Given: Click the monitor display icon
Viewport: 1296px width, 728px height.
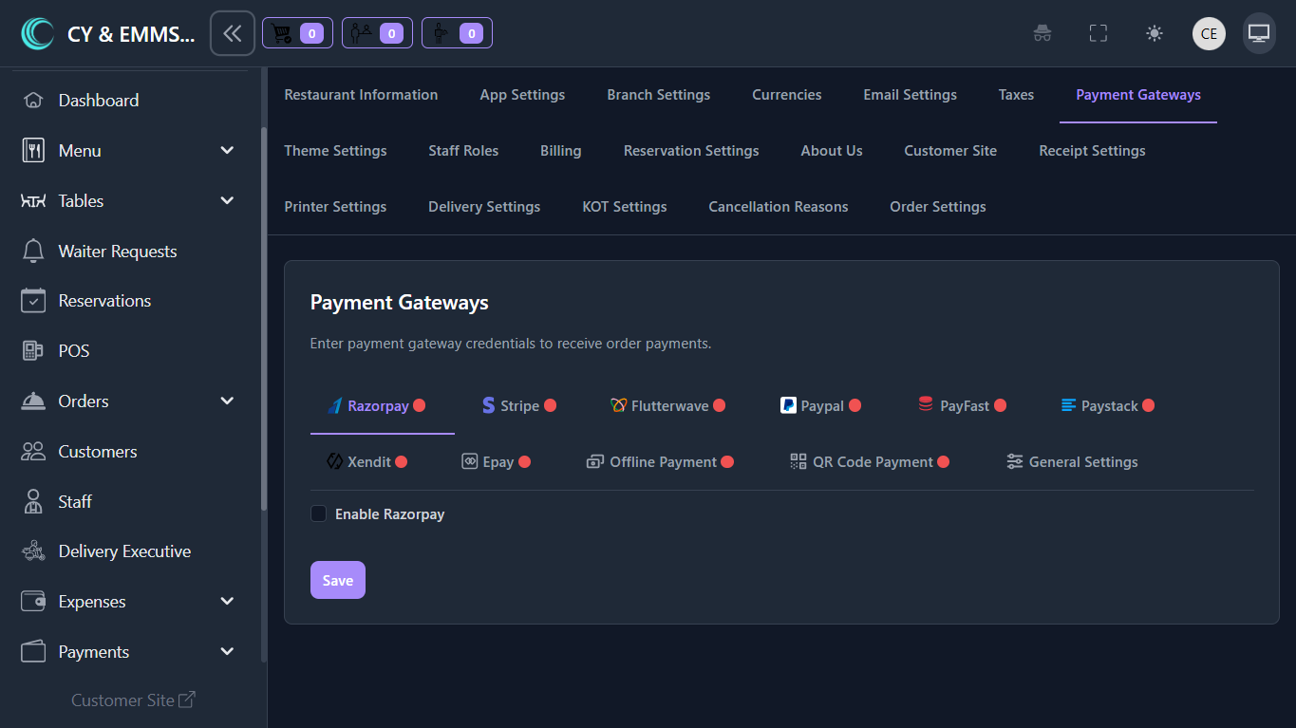Looking at the screenshot, I should click(1259, 34).
